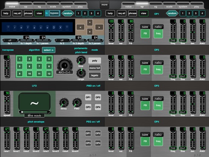Click the large algorithm knob
The width and height of the screenshot is (209, 157).
65,65
